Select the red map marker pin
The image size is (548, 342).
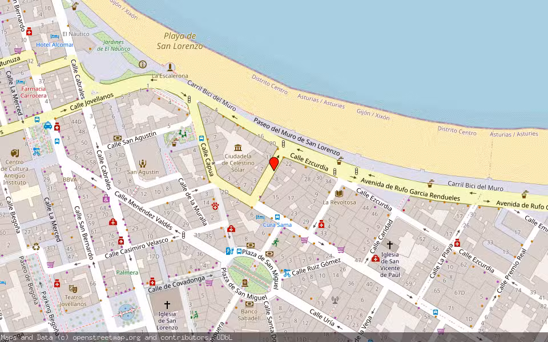(x=275, y=162)
